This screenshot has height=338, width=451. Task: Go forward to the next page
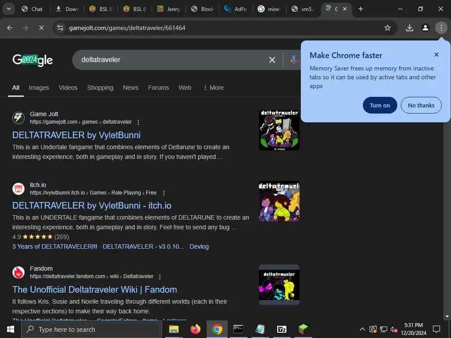point(26,28)
